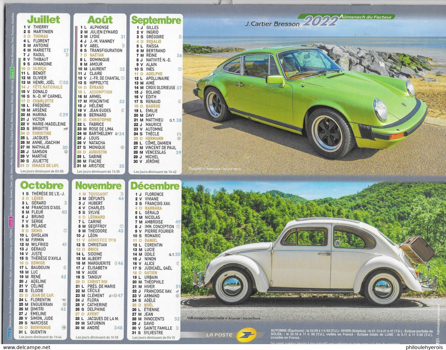Select the Septembre month heading
446x350 pixels.
pos(156,20)
